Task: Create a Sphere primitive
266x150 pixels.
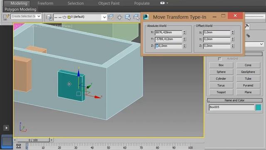Action: 221,72
